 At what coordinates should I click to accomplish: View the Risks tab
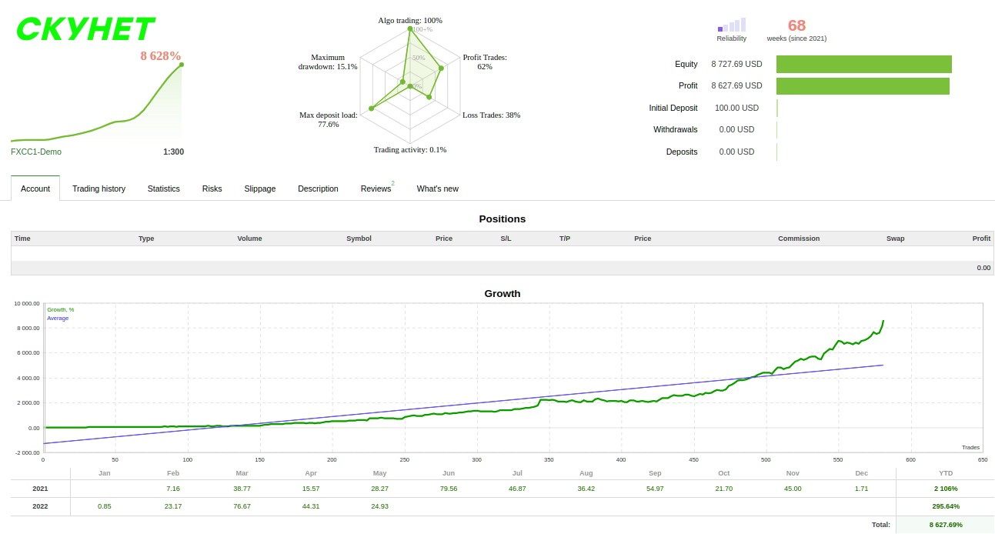click(212, 189)
